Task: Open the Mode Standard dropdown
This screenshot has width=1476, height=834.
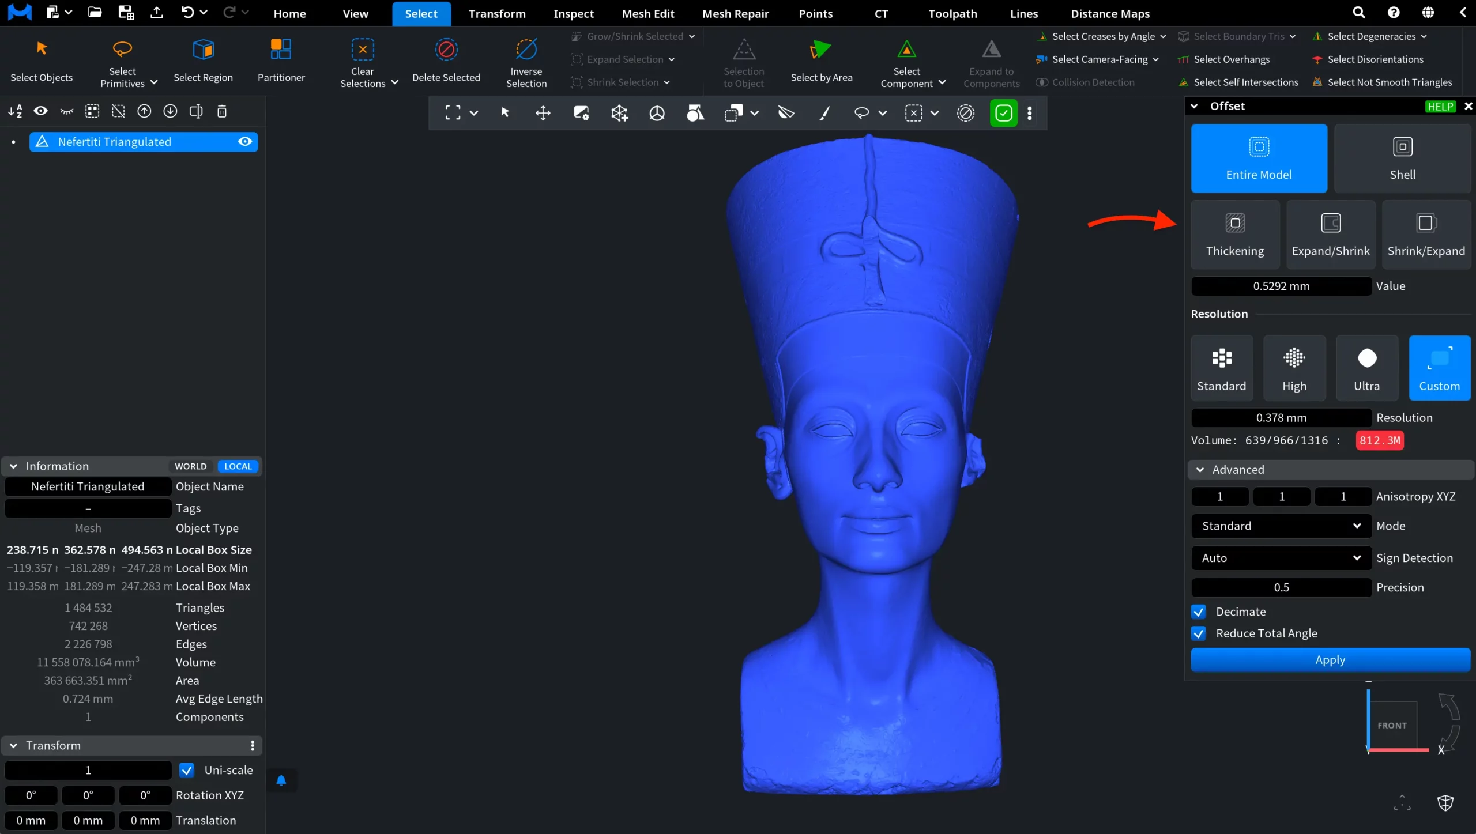Action: (1281, 526)
